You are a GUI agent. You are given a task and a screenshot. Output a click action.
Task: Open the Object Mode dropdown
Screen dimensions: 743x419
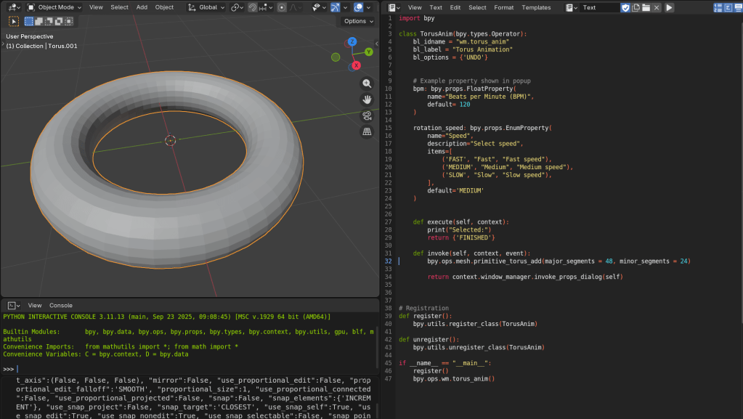[x=55, y=7]
